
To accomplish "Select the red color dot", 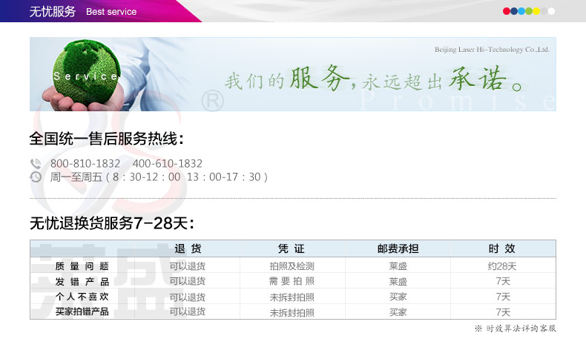I will click(x=507, y=11).
